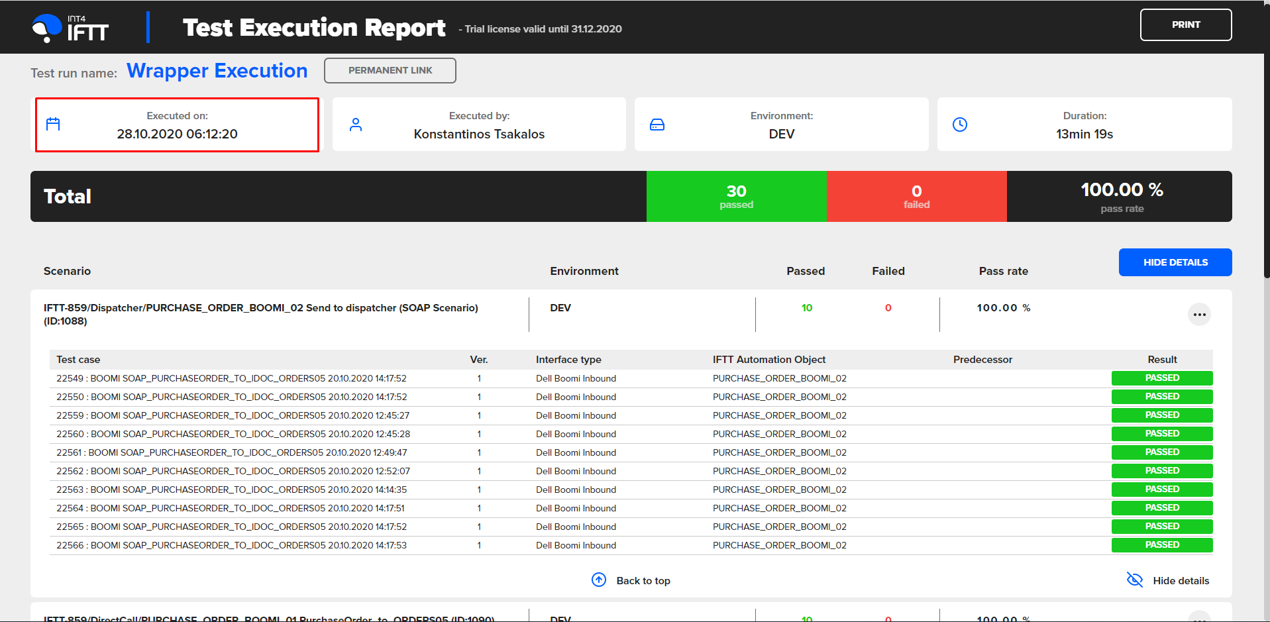Click the Hide details text link

pyautogui.click(x=1181, y=581)
